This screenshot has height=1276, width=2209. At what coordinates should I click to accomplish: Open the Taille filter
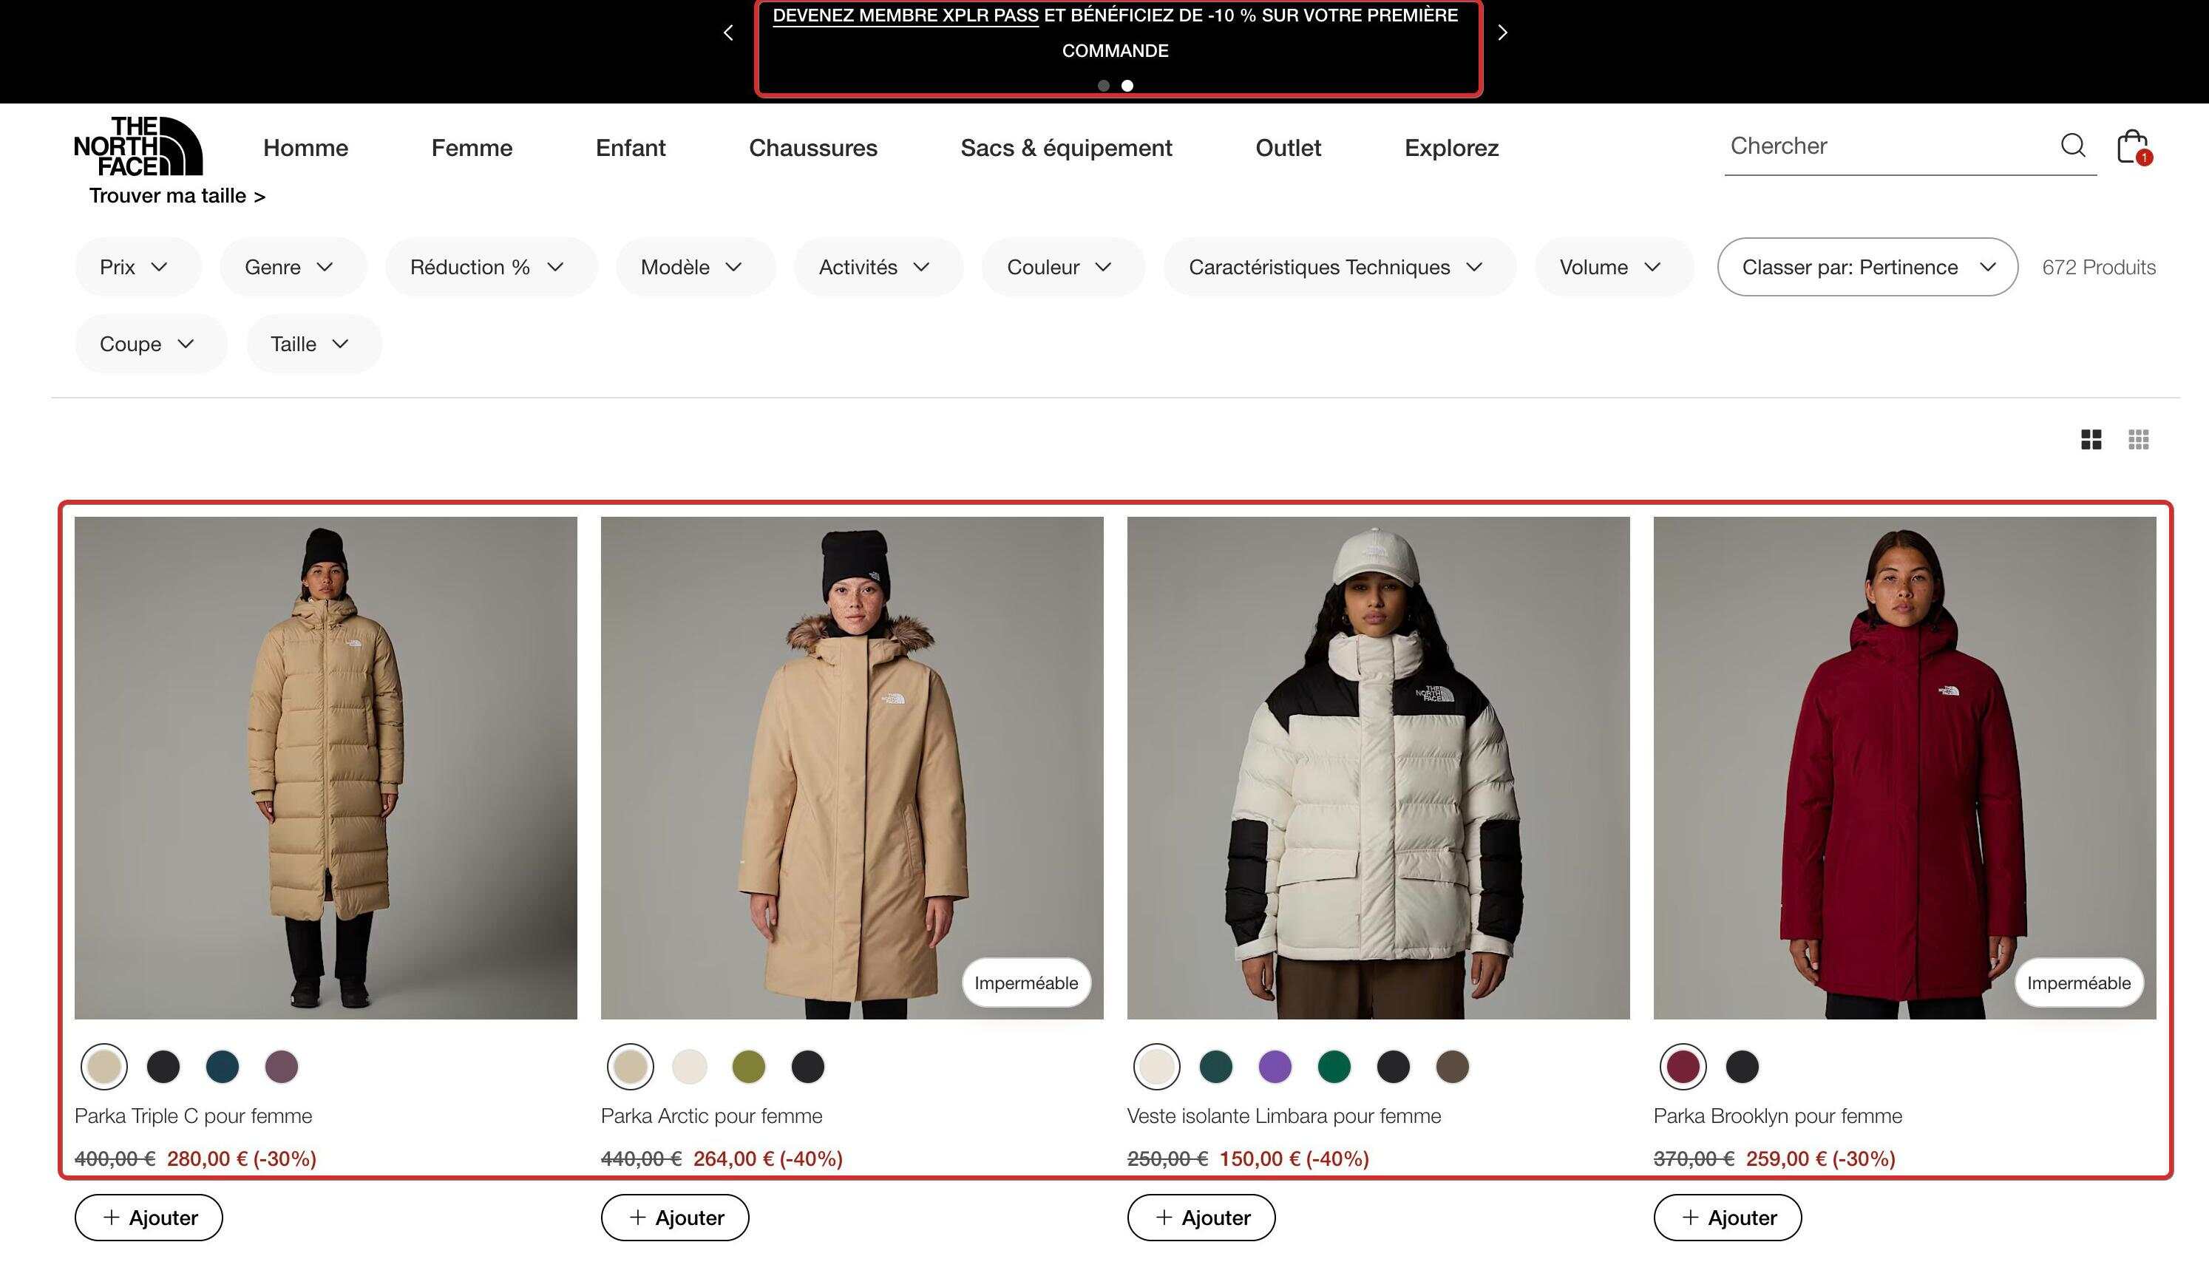click(x=313, y=344)
